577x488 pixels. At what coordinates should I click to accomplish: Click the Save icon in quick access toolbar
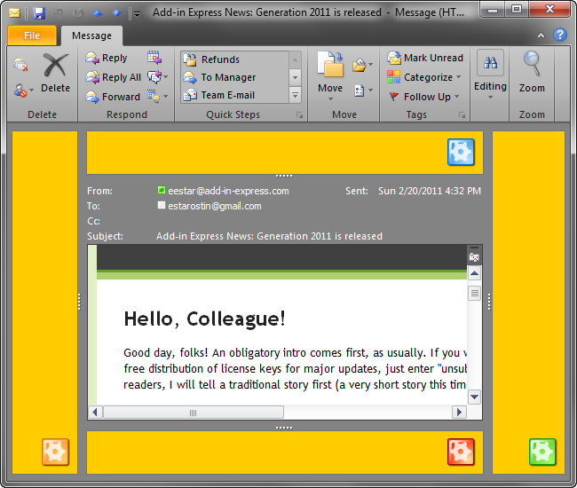tap(39, 13)
